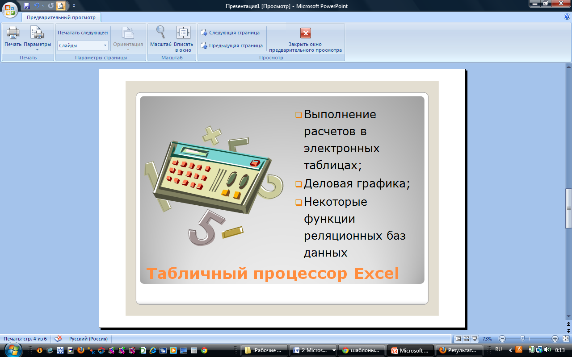The width and height of the screenshot is (572, 357).
Task: Open Calculator icon in quick launch
Action: pos(193,350)
